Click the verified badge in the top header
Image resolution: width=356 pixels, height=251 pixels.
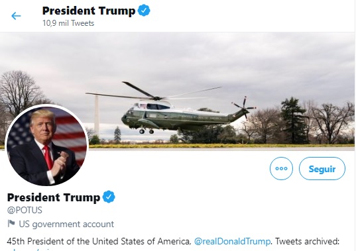144,11
